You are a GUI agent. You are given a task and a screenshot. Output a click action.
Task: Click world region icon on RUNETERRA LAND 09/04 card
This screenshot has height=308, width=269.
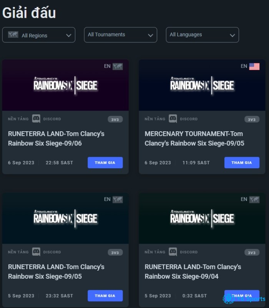(254, 199)
